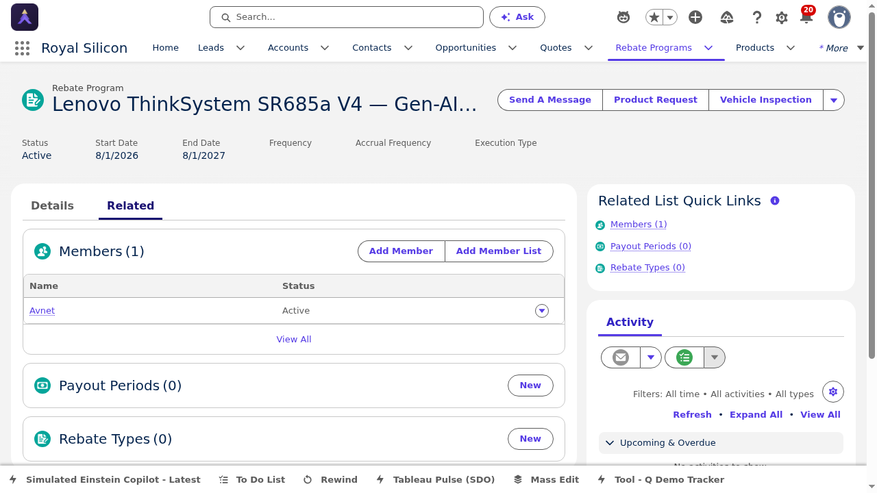This screenshot has width=877, height=493.
Task: Click View All in activity timeline
Action: point(820,415)
